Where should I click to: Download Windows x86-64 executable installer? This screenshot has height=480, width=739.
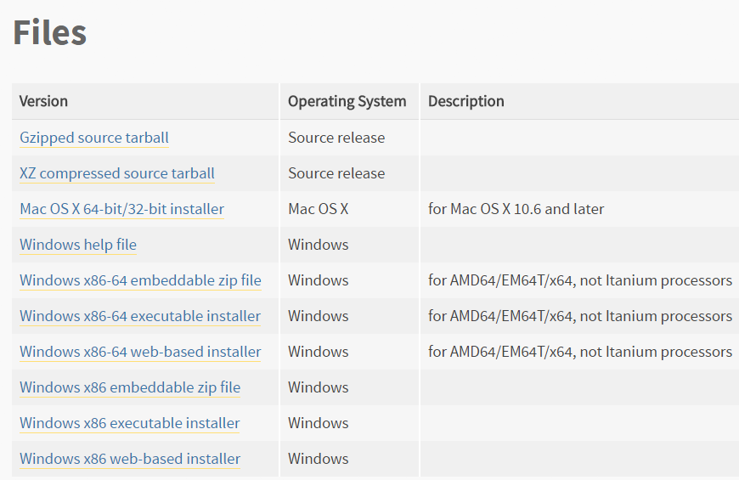tap(140, 316)
